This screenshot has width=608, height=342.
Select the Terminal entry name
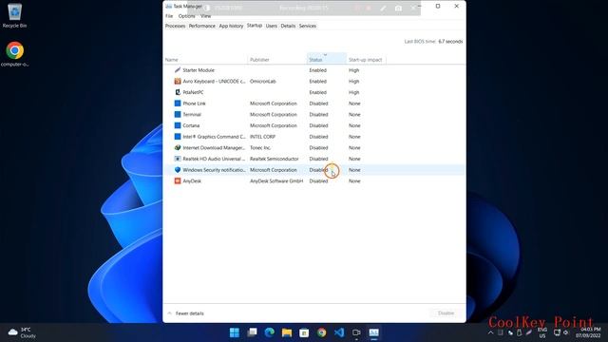point(192,114)
